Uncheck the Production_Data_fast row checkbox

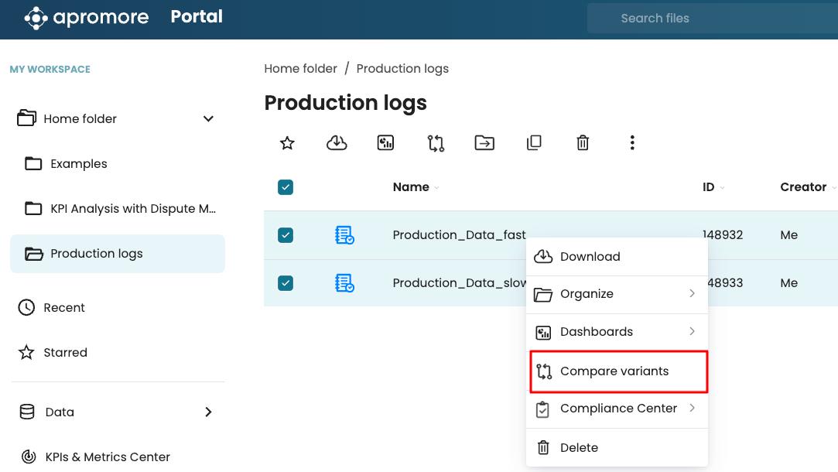click(x=286, y=235)
